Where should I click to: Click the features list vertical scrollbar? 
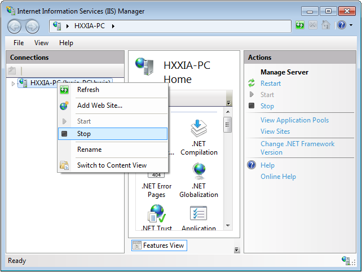click(x=228, y=169)
